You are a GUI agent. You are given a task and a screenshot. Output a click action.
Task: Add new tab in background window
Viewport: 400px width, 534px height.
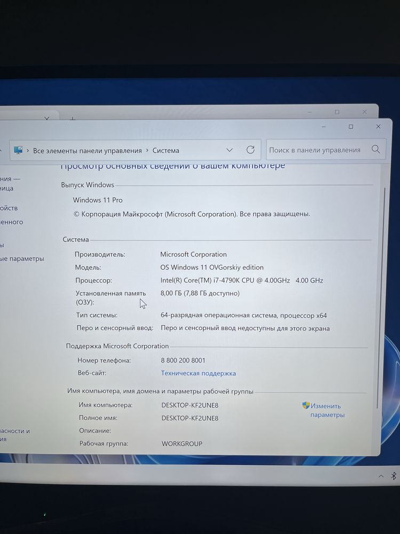pyautogui.click(x=72, y=118)
